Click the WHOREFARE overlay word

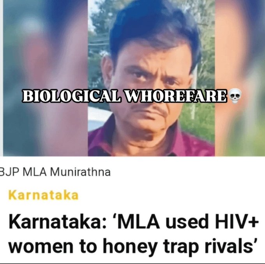coord(176,96)
